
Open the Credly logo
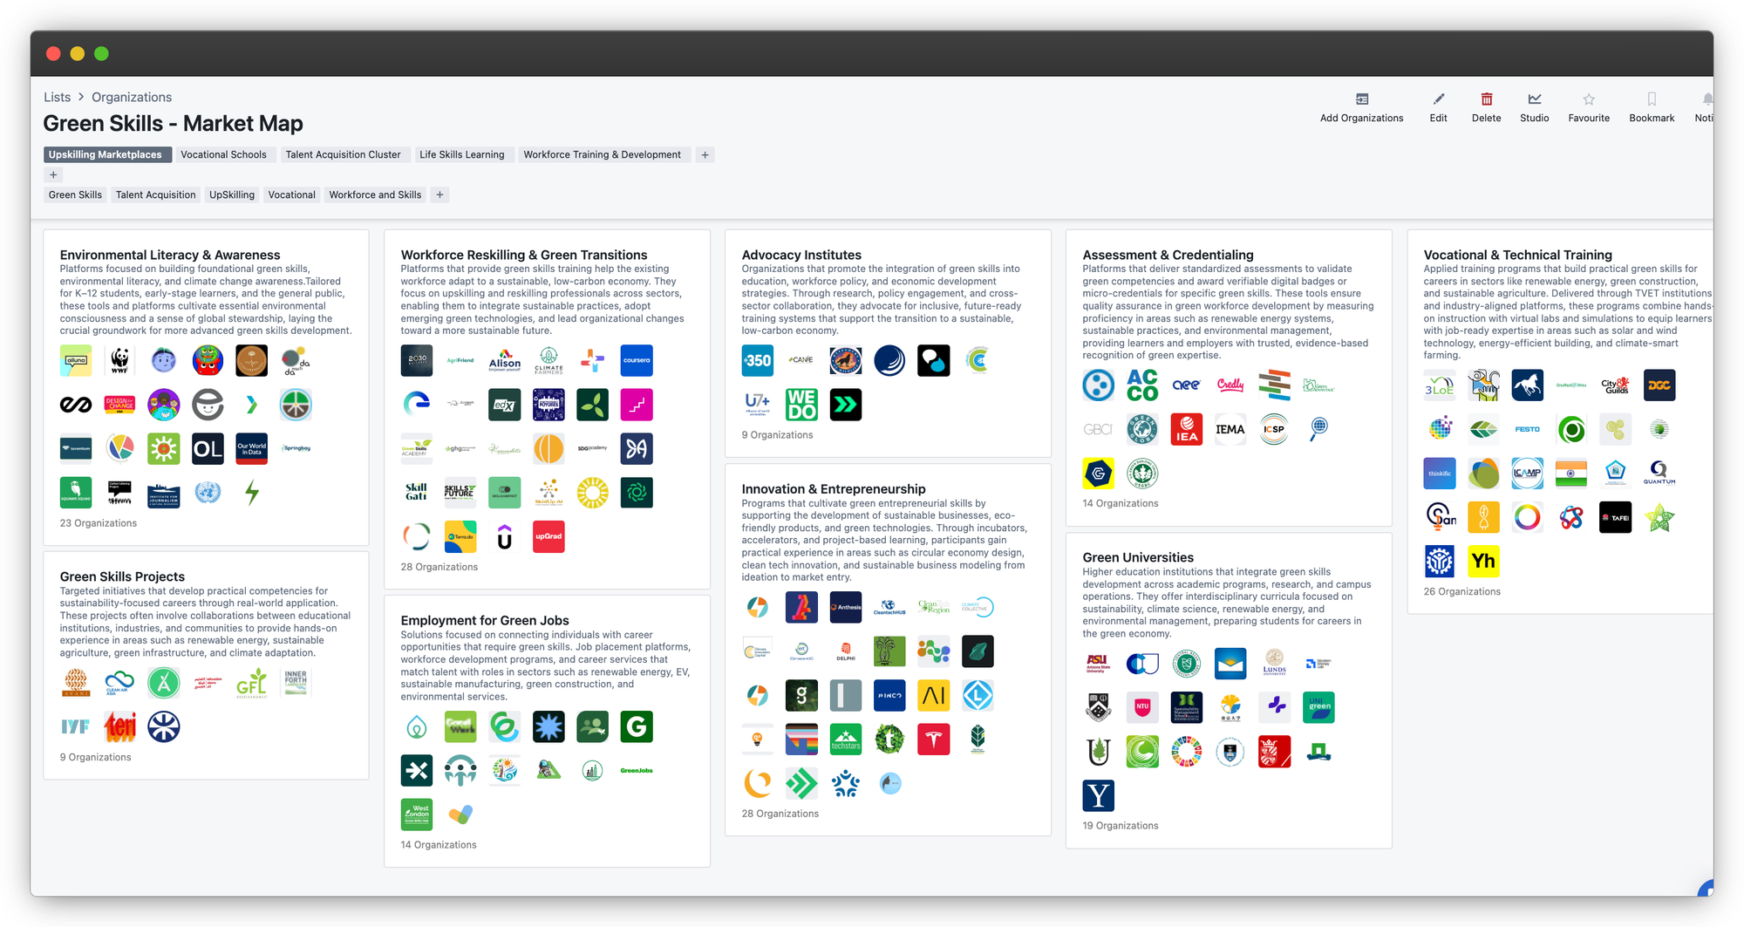(x=1230, y=385)
